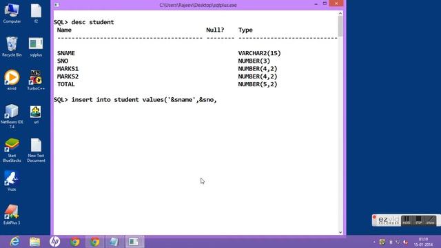Click the HP icon in taskbar
441x248 pixels.
55,242
